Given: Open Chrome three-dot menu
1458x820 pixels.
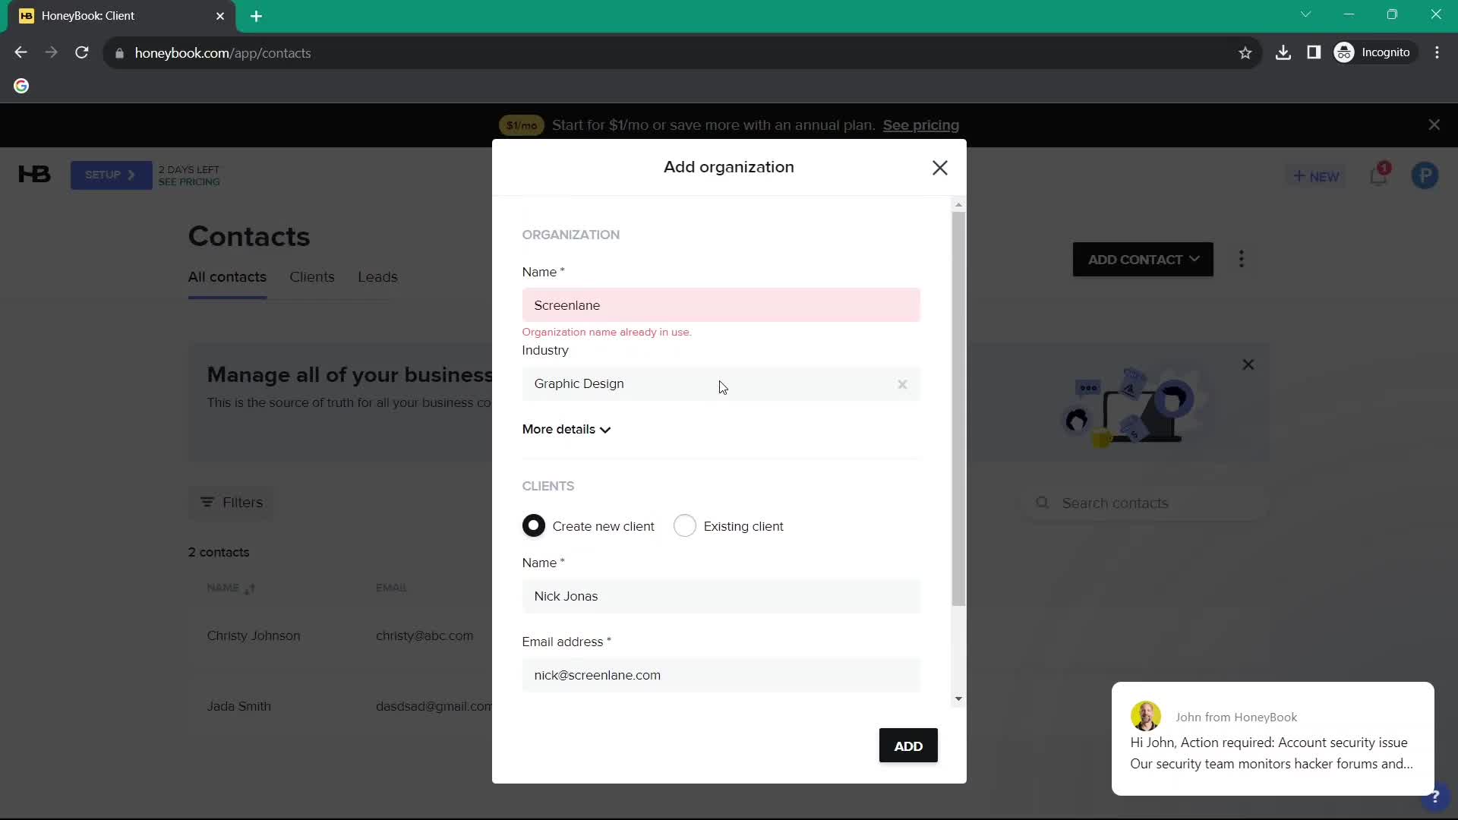Looking at the screenshot, I should point(1437,53).
